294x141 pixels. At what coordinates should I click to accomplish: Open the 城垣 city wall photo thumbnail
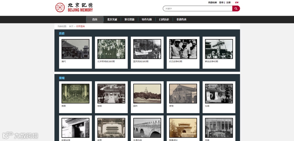(111, 94)
